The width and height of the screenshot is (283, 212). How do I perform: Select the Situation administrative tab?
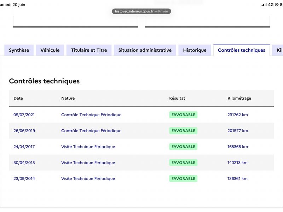[145, 50]
